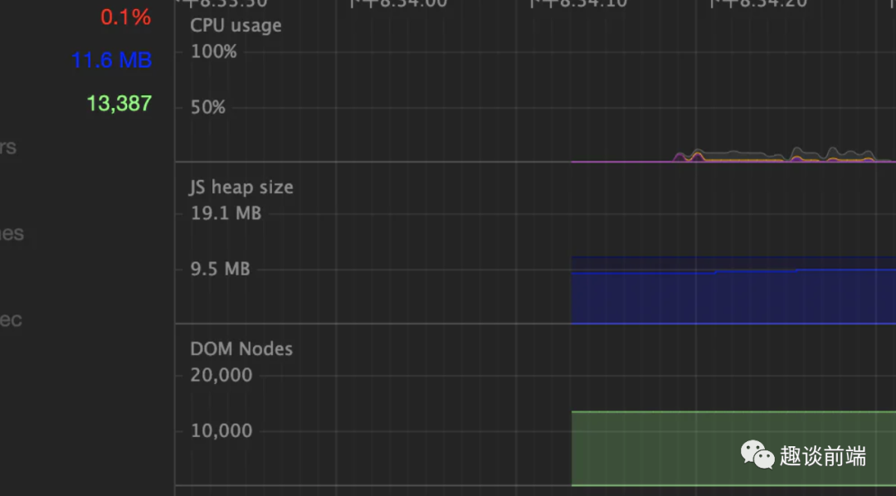This screenshot has width=896, height=496.
Task: Toggle the green 13,387 DOM nodes metric
Action: [119, 104]
